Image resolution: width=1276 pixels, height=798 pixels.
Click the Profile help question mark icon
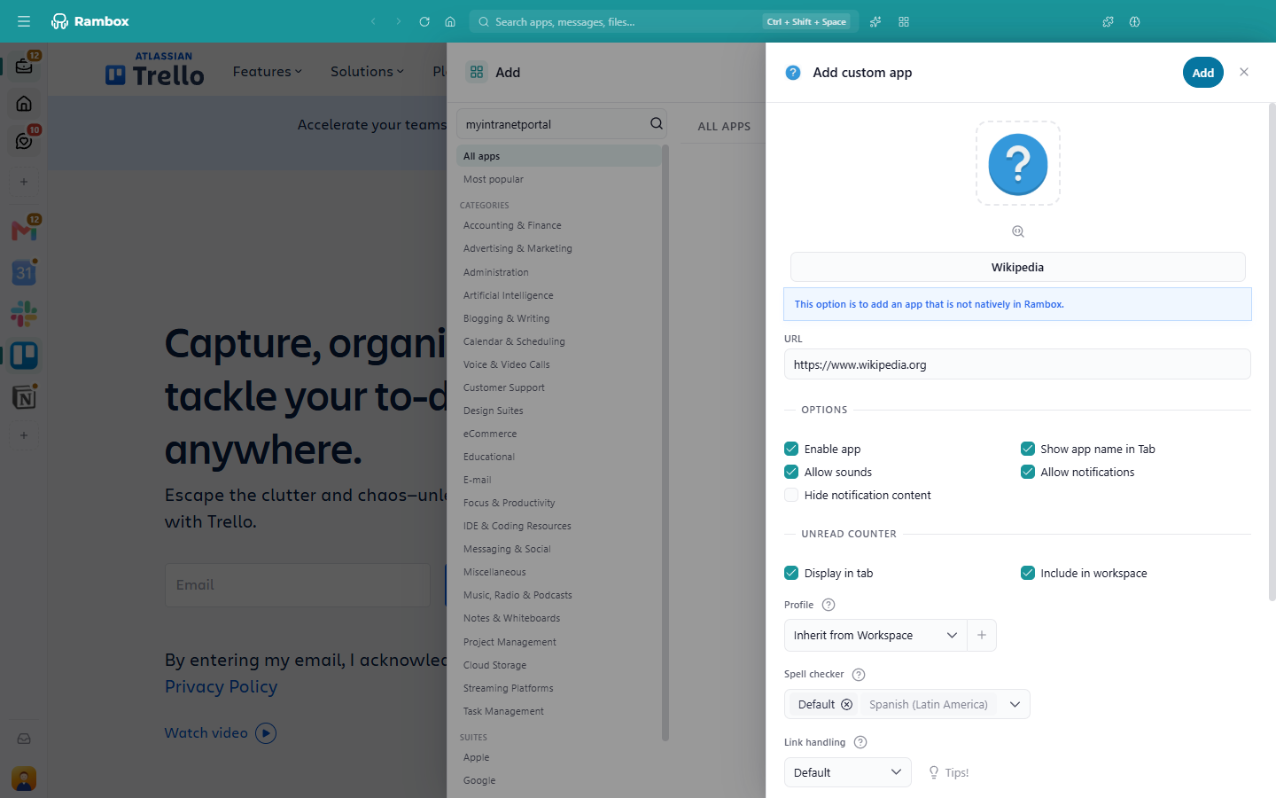click(829, 605)
